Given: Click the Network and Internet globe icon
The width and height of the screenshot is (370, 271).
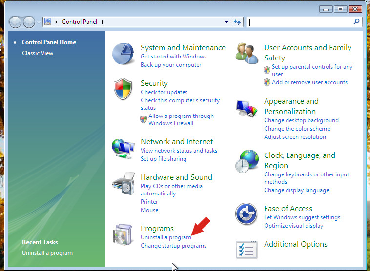Looking at the screenshot, I should (123, 149).
